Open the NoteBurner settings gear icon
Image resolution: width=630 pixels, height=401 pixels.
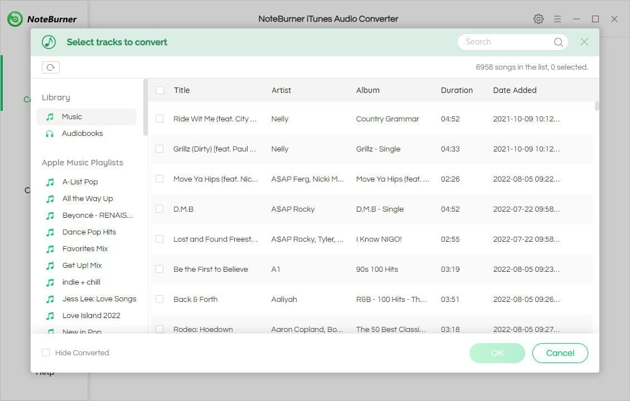[x=539, y=18]
